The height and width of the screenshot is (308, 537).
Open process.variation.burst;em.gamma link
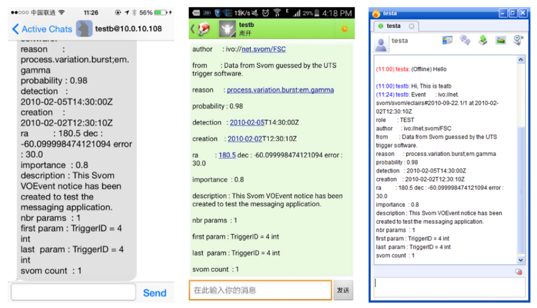[x=280, y=90]
